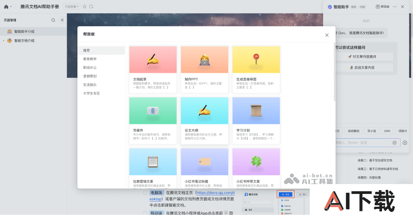
Task: Star the document with the favorite icon
Action: coord(84,7)
